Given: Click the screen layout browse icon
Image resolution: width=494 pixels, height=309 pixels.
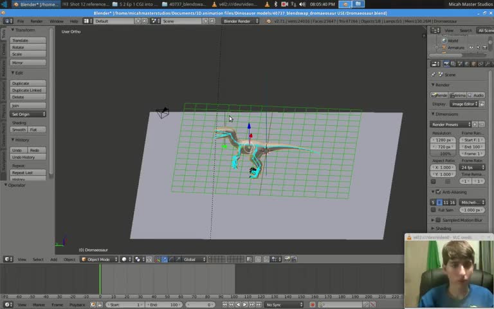Looking at the screenshot, I should point(87,21).
